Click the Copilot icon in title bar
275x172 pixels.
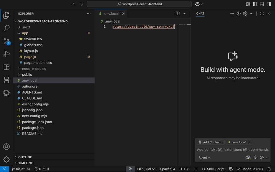197,4
